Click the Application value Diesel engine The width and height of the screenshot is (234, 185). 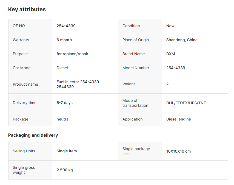click(178, 119)
